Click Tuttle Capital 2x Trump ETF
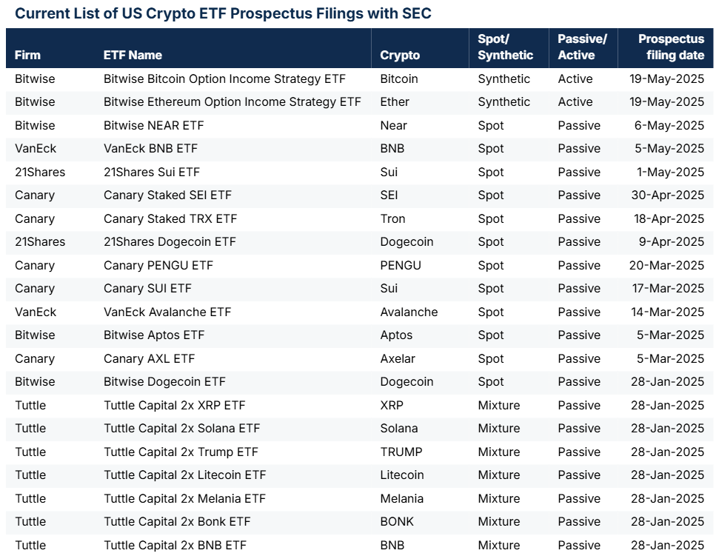Image resolution: width=716 pixels, height=556 pixels. pos(181,452)
